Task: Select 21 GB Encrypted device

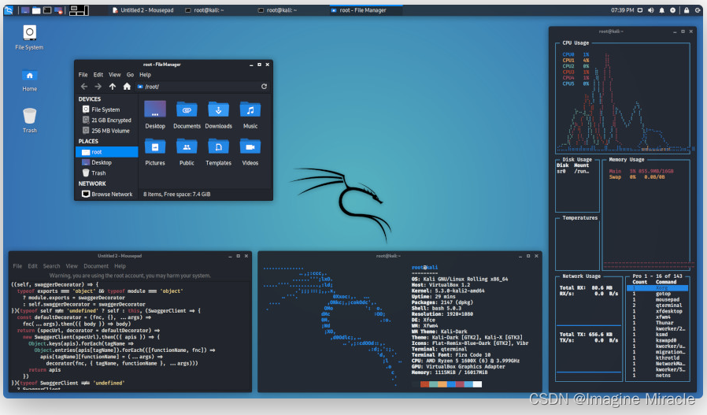Action: pos(106,120)
